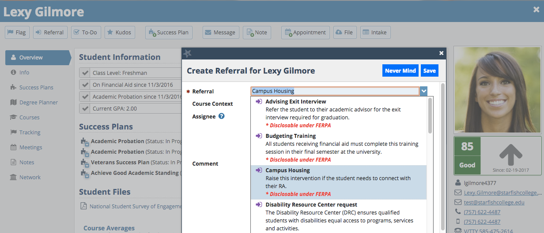
Task: Choose Disability Resource Center request option
Action: 311,205
